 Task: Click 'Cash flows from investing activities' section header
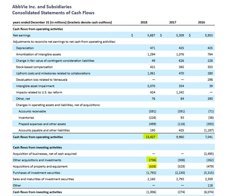(37, 147)
